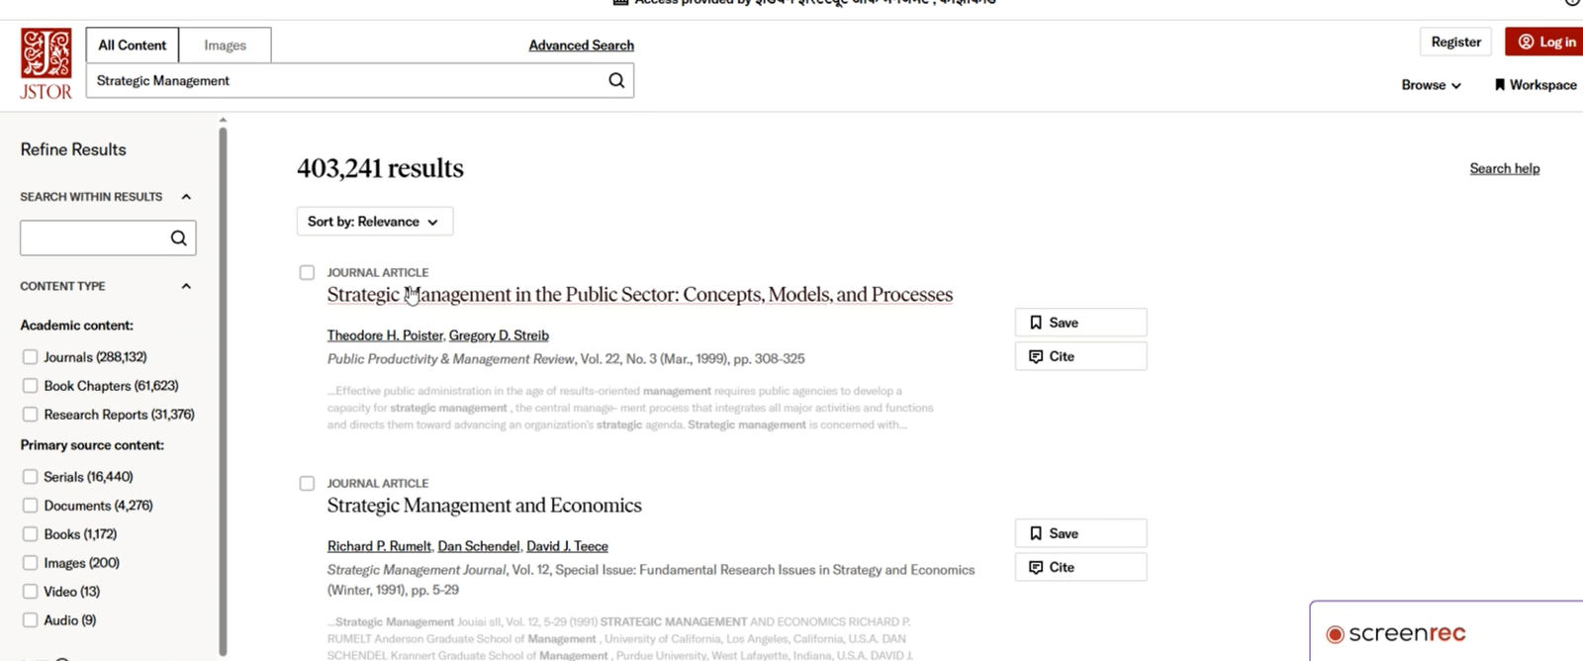Image resolution: width=1583 pixels, height=661 pixels.
Task: Click the main search magnifier icon
Action: click(616, 81)
